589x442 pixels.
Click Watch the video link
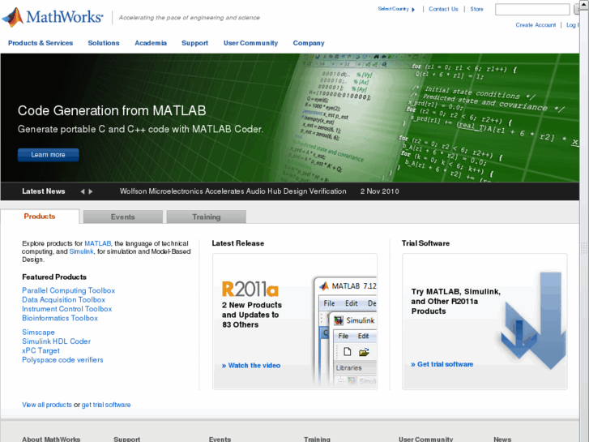[251, 365]
